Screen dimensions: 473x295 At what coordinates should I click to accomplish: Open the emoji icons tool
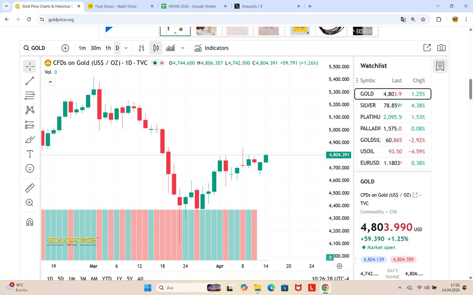[x=30, y=168]
